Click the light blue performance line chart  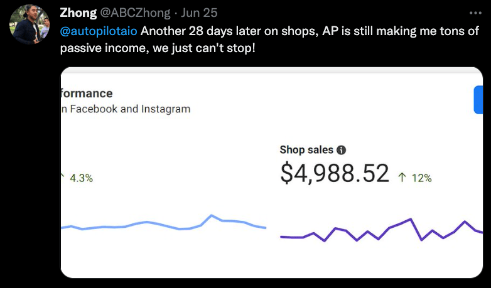click(x=163, y=224)
